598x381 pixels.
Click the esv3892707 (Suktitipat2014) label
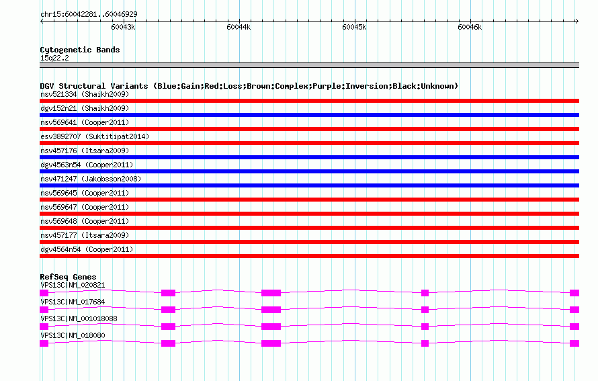coord(95,136)
